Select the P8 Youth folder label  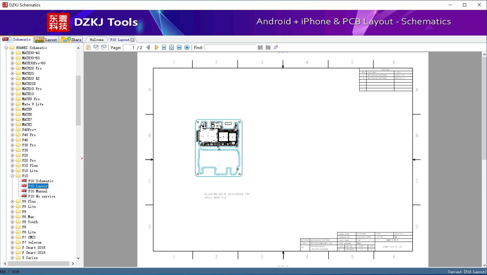[30, 222]
